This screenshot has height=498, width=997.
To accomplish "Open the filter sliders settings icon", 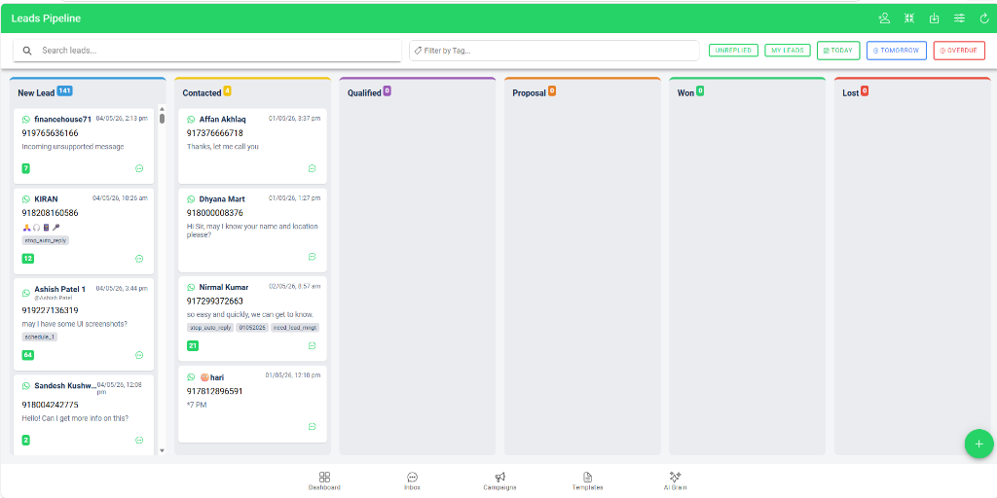I will pyautogui.click(x=959, y=18).
